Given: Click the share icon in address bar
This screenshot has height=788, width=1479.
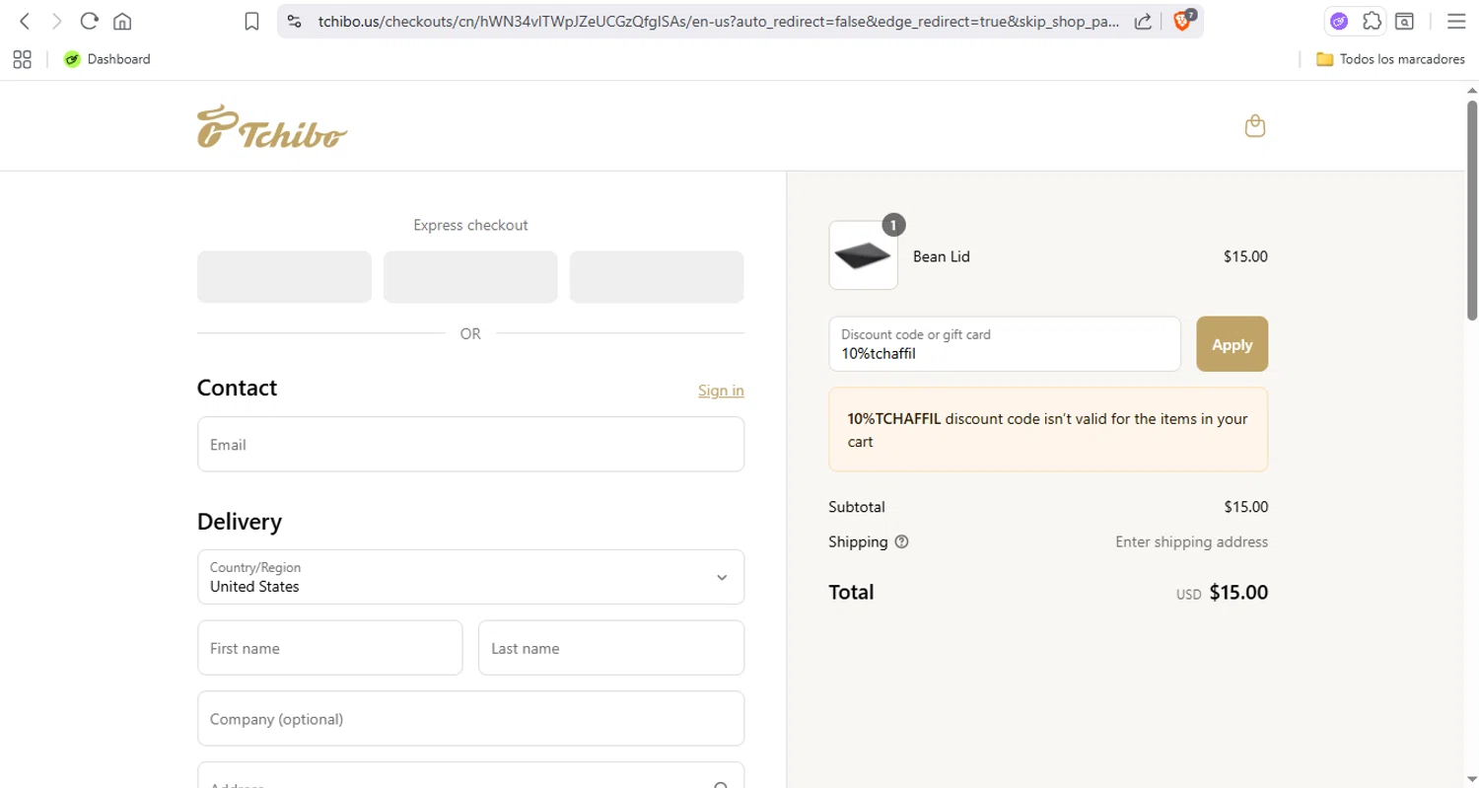Looking at the screenshot, I should [x=1144, y=21].
